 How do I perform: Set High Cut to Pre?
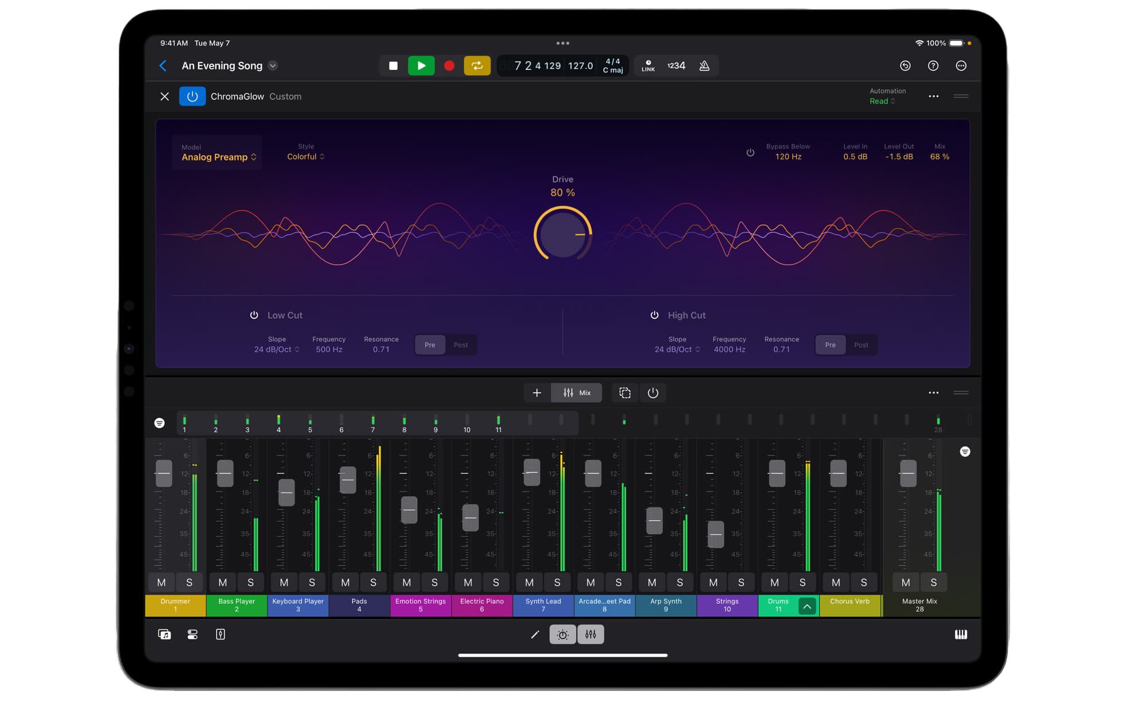[x=831, y=345]
